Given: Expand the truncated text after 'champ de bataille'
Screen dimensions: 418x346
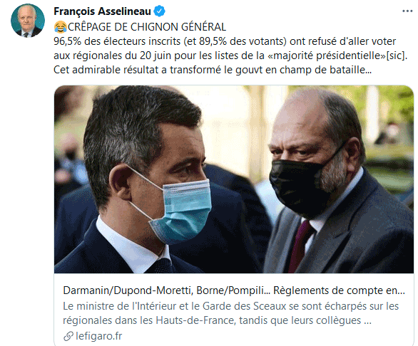Looking at the screenshot, I should (368, 70).
